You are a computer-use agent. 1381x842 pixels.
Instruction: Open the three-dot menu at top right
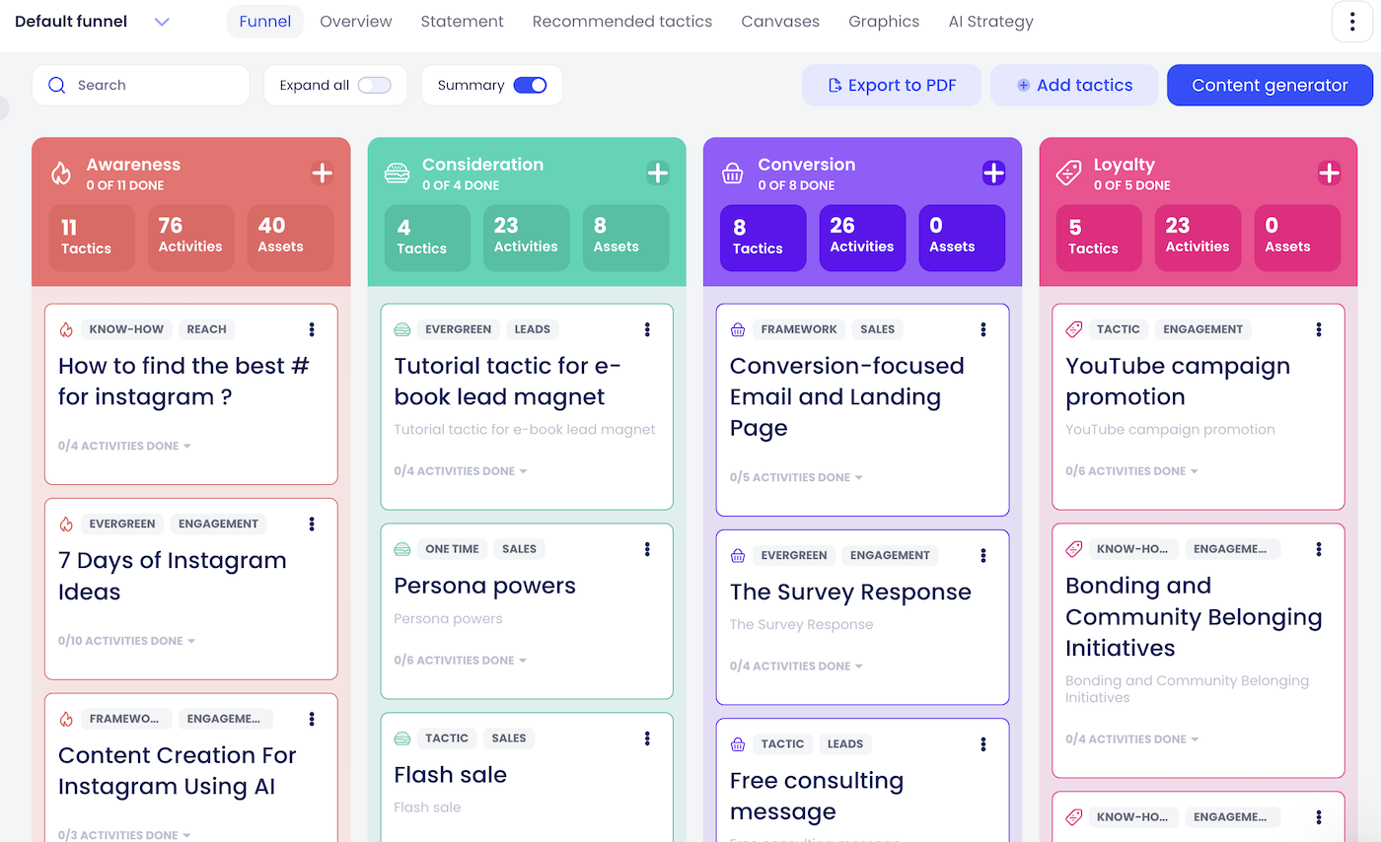click(1352, 21)
